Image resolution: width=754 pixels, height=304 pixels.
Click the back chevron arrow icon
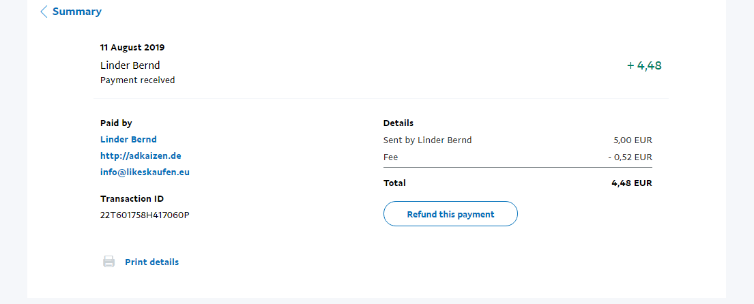(44, 12)
